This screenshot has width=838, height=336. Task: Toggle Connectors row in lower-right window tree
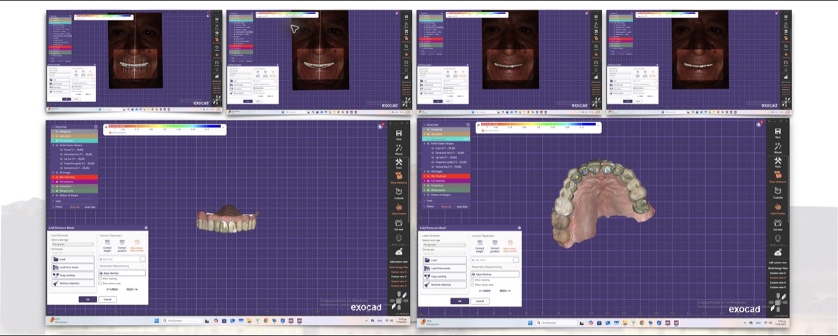(x=446, y=185)
